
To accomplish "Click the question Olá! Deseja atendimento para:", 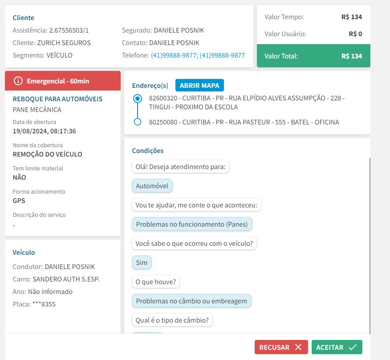I will (x=180, y=166).
